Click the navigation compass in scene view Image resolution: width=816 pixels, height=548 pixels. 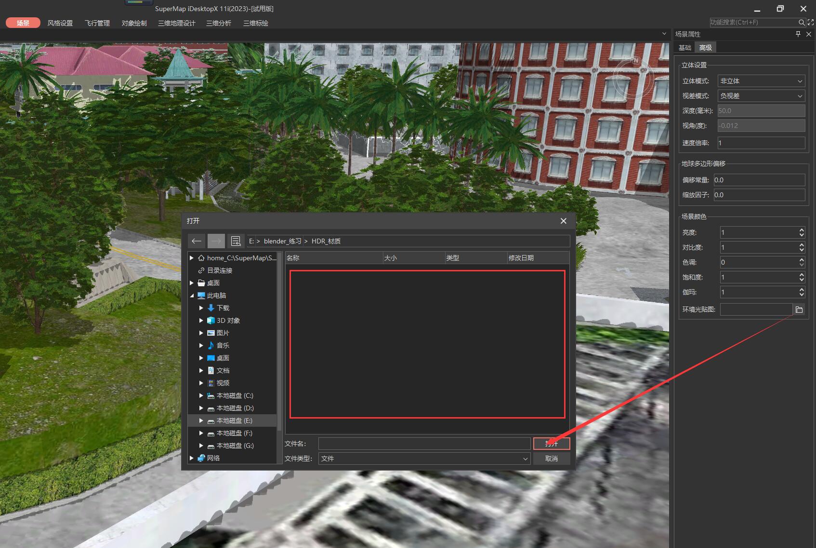tap(634, 77)
